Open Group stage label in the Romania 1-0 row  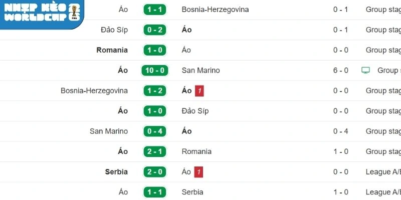point(383,50)
